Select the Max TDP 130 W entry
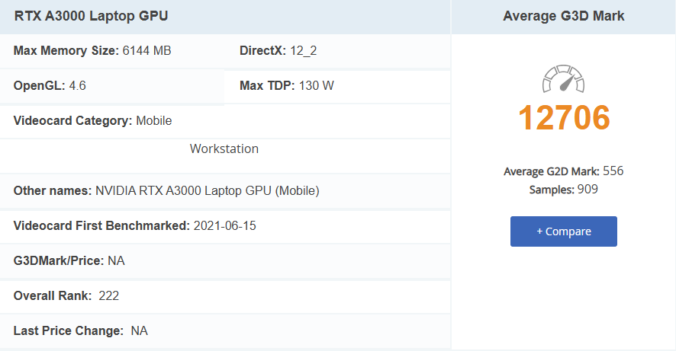This screenshot has width=676, height=351. 286,85
